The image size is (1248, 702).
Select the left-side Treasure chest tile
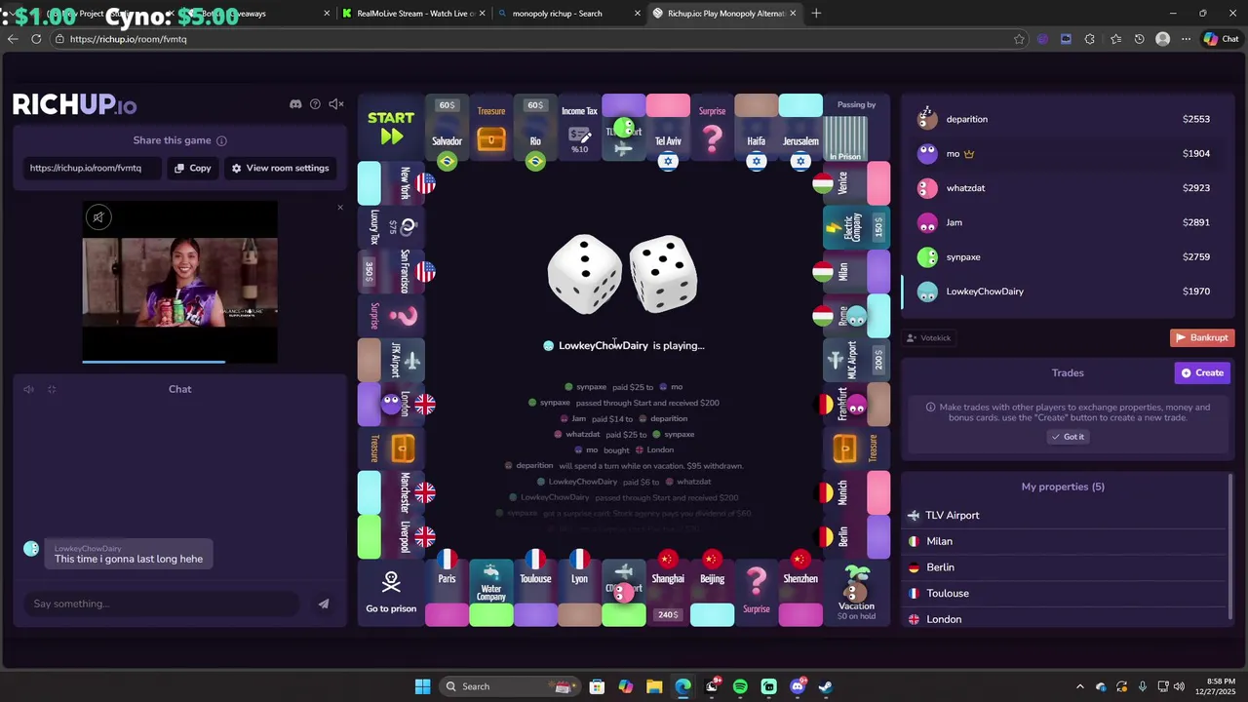click(x=391, y=448)
